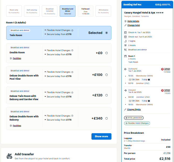Open the Hotel details link
174x162 pixels.
pyautogui.click(x=133, y=21)
